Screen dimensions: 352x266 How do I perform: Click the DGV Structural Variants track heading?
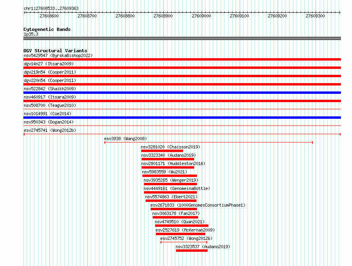55,51
